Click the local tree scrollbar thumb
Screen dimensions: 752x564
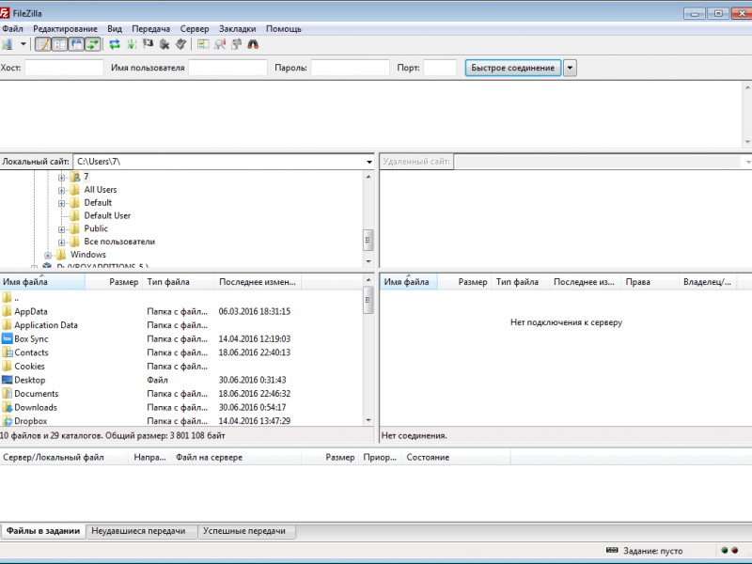[368, 241]
